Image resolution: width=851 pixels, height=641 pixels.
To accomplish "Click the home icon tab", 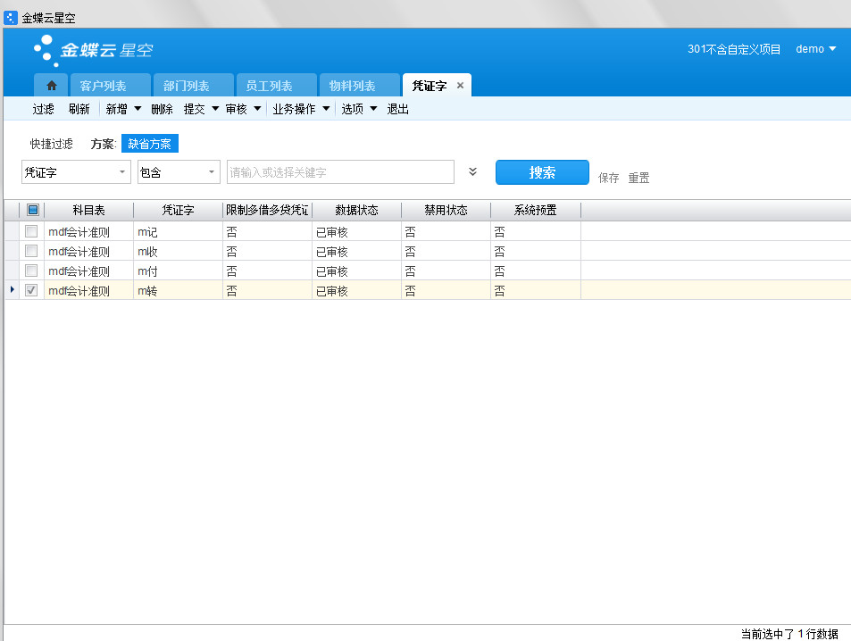I will (x=51, y=86).
